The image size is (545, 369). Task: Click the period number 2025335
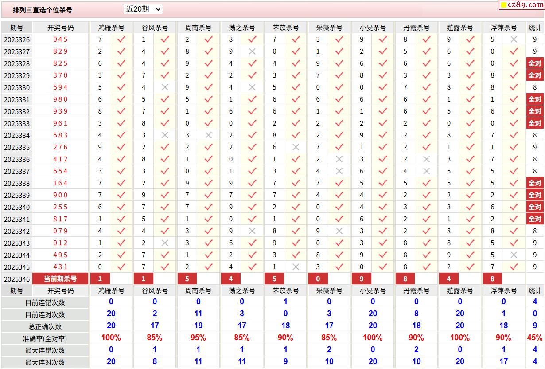[x=17, y=148]
